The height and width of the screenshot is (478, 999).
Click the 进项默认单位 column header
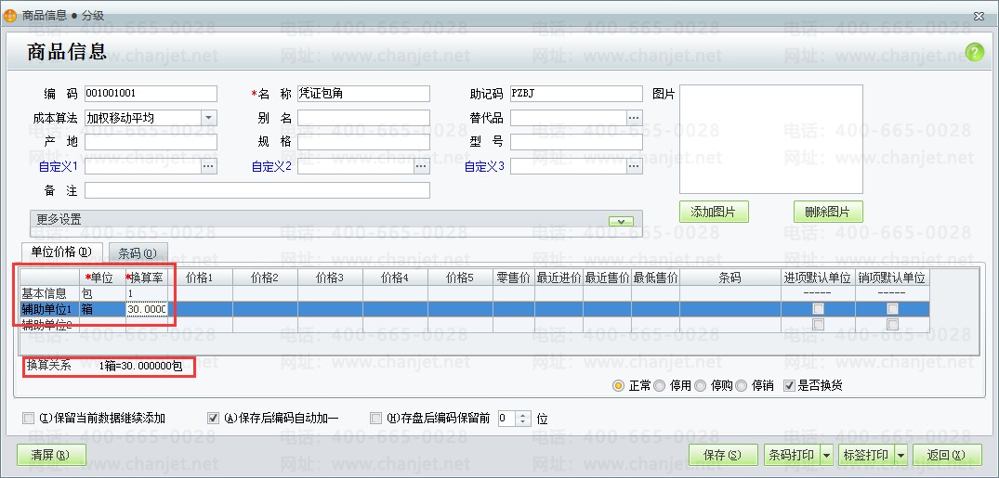point(819,278)
